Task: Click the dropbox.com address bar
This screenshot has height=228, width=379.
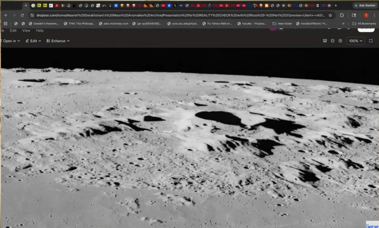Action: [181, 15]
